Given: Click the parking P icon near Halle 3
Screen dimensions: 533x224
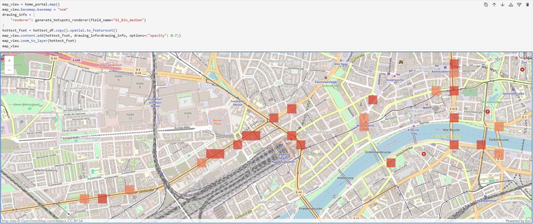Looking at the screenshot, I should pos(185,101).
